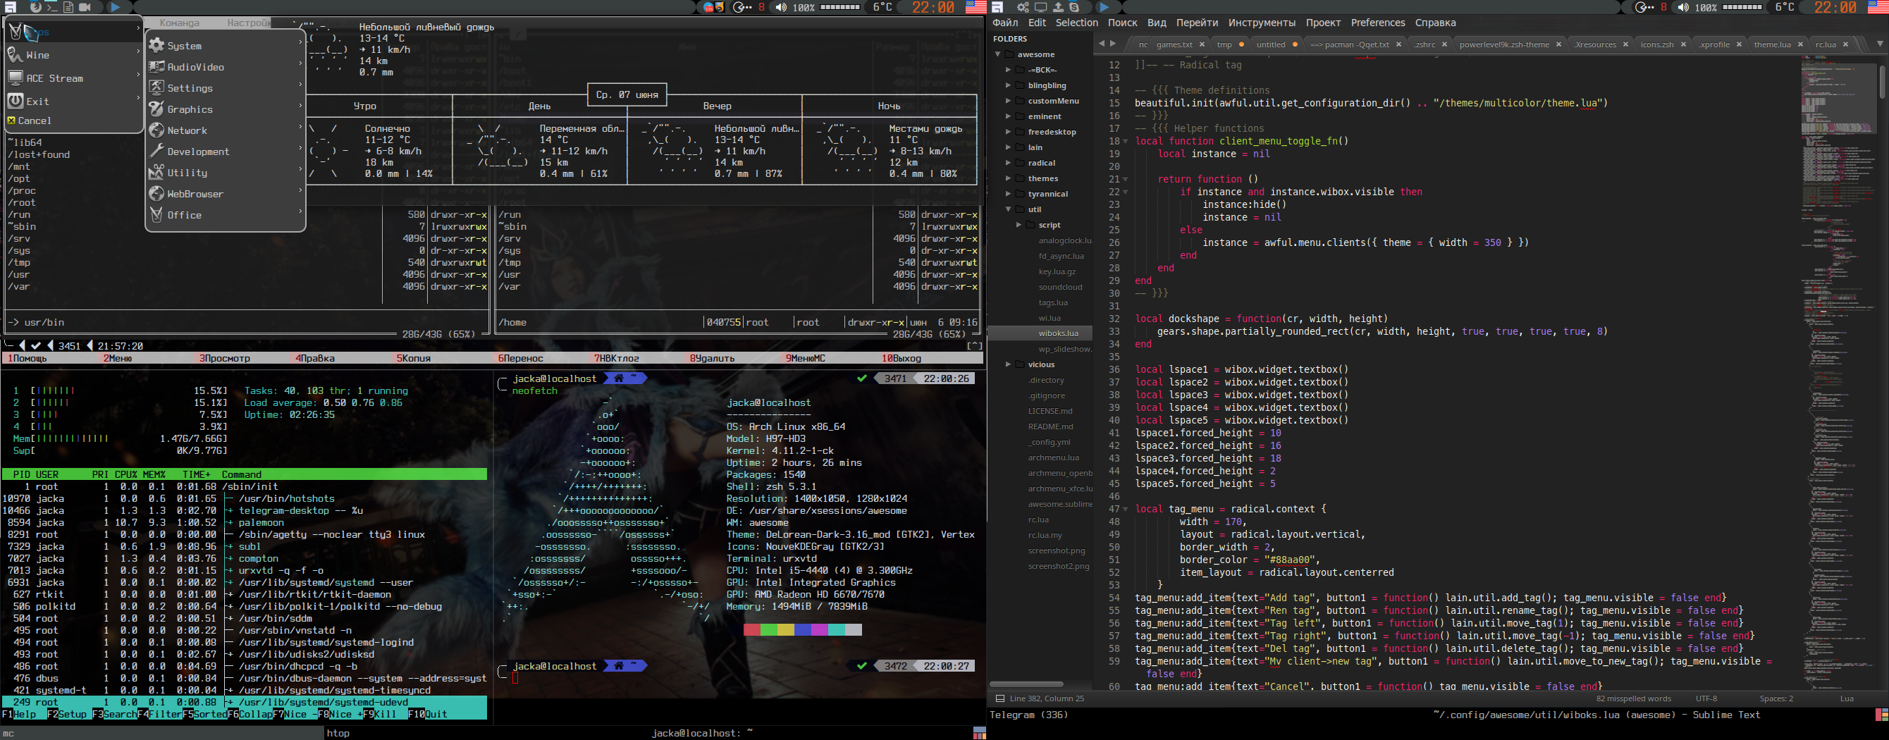
Task: Fold code at line 47 gutter arrow
Action: [1126, 509]
